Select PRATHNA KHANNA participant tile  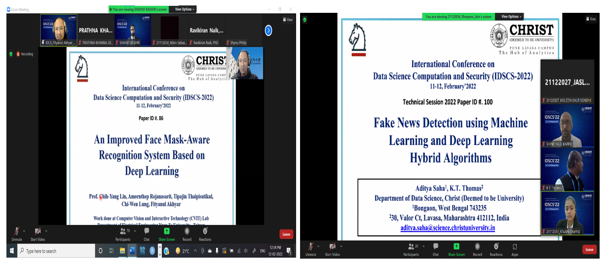tap(96, 30)
